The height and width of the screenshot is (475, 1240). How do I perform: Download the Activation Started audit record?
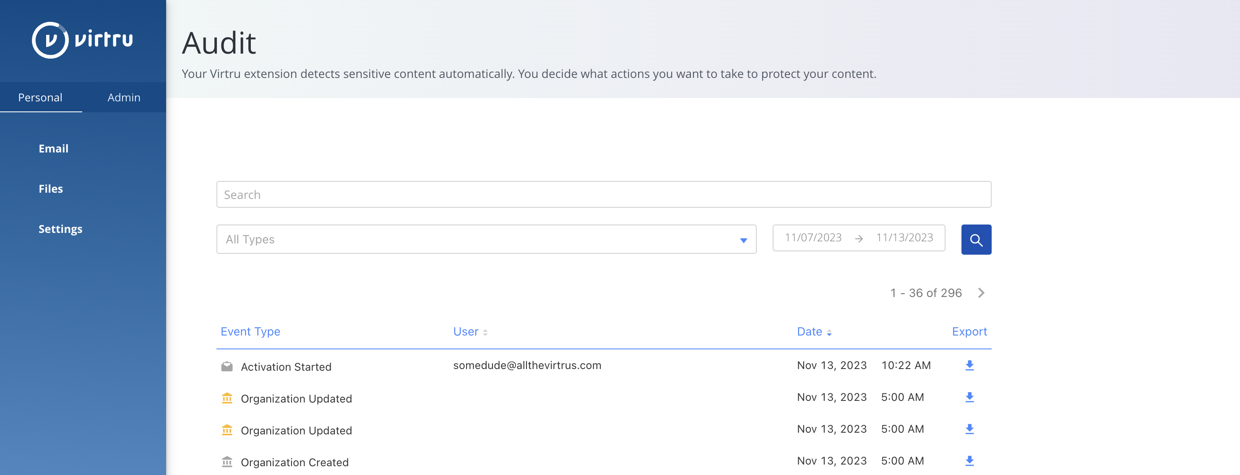[969, 365]
